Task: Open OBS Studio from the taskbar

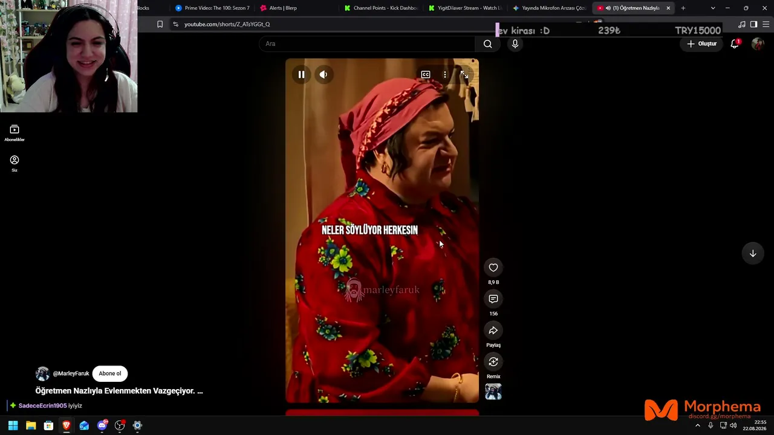Action: point(120,425)
